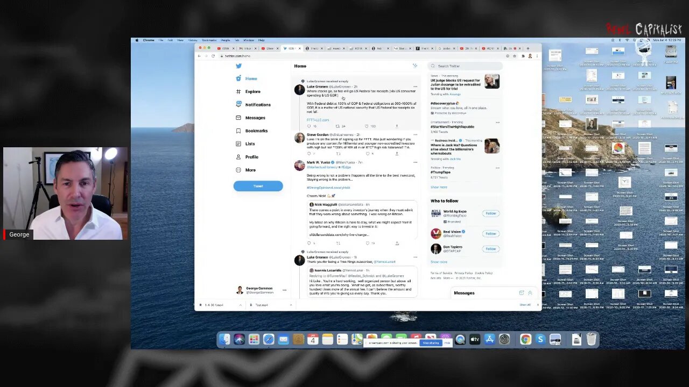The width and height of the screenshot is (689, 387).
Task: Like Luke Gromen's tax receipts tweet
Action: 367,126
